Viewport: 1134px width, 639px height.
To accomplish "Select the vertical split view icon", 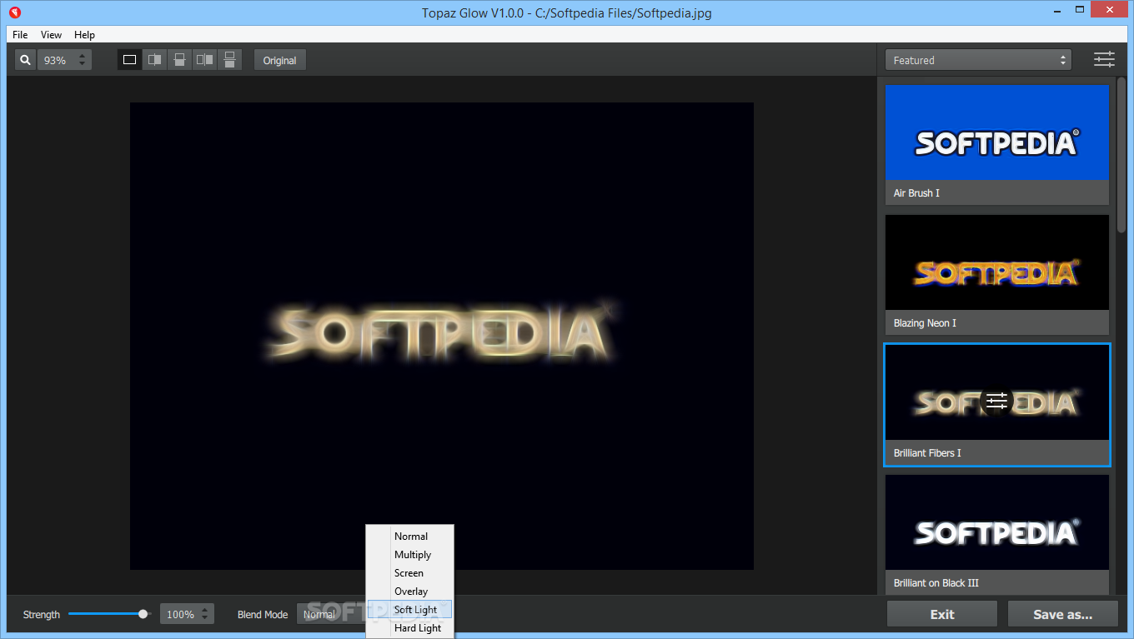I will [154, 60].
